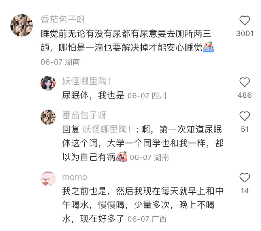Screen dimensions: 261x231
Task: Like momo's comment with 14 likes
Action: click(244, 177)
